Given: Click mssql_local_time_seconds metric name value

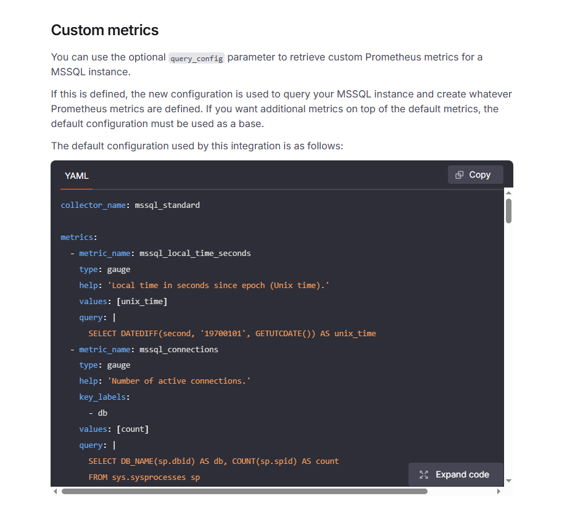Looking at the screenshot, I should [x=195, y=253].
